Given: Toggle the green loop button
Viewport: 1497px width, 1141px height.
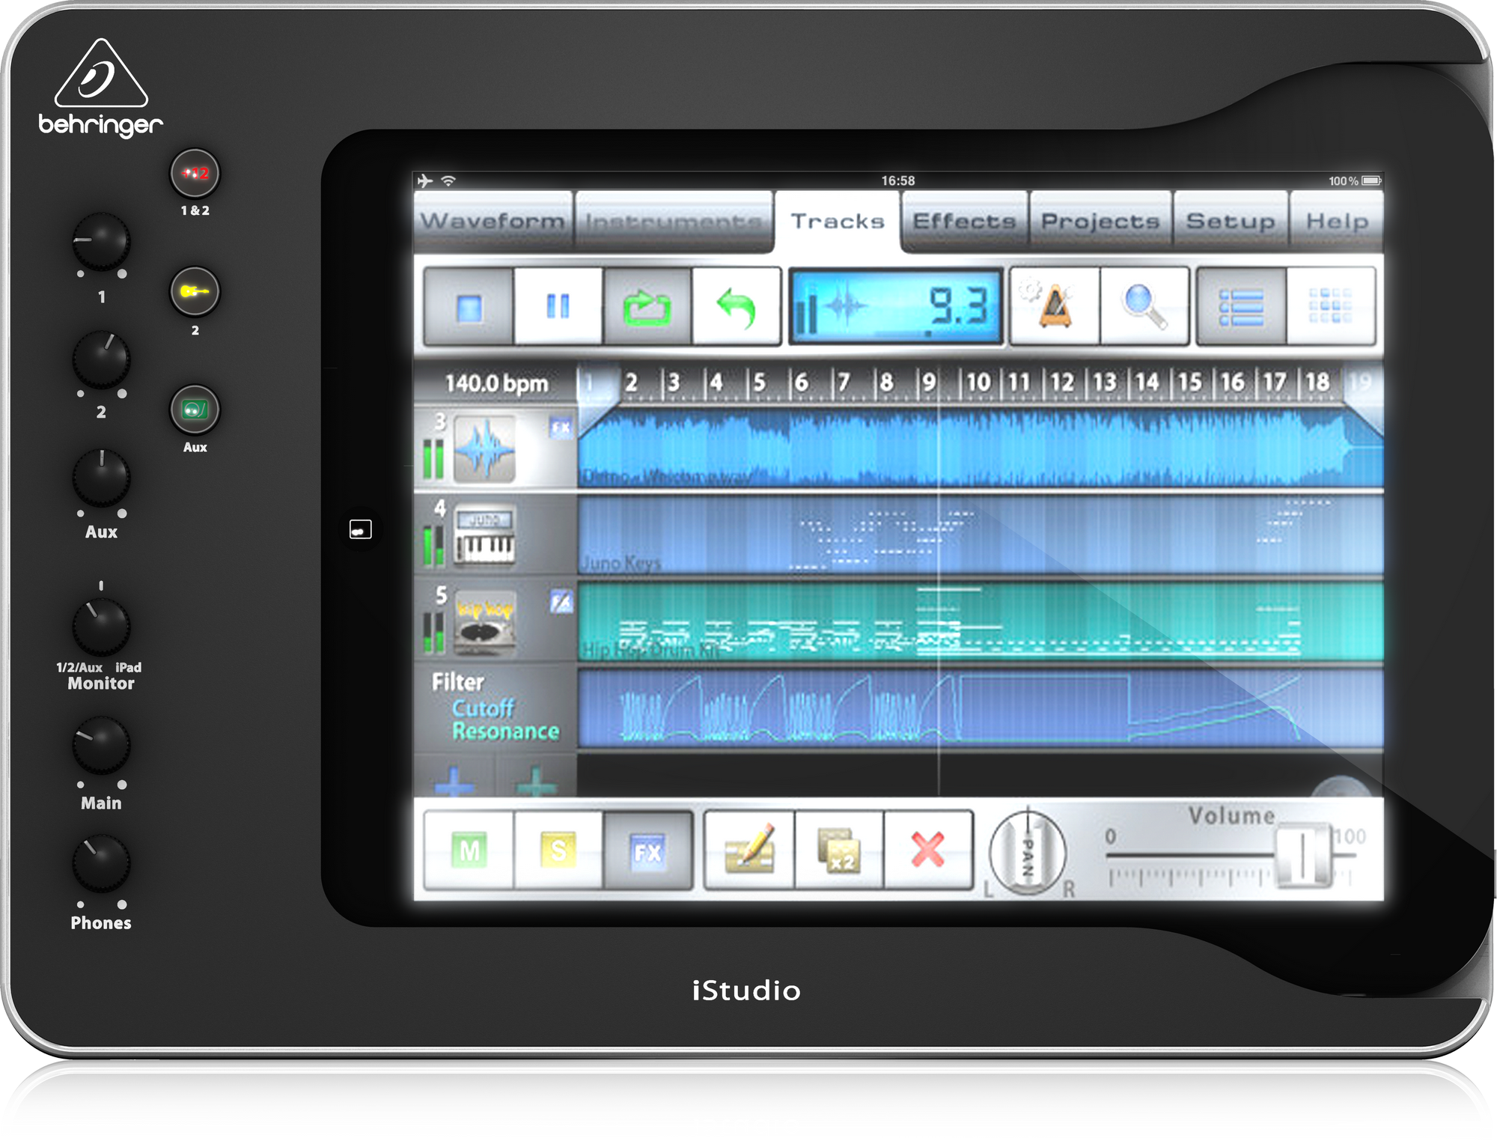Looking at the screenshot, I should [x=647, y=307].
